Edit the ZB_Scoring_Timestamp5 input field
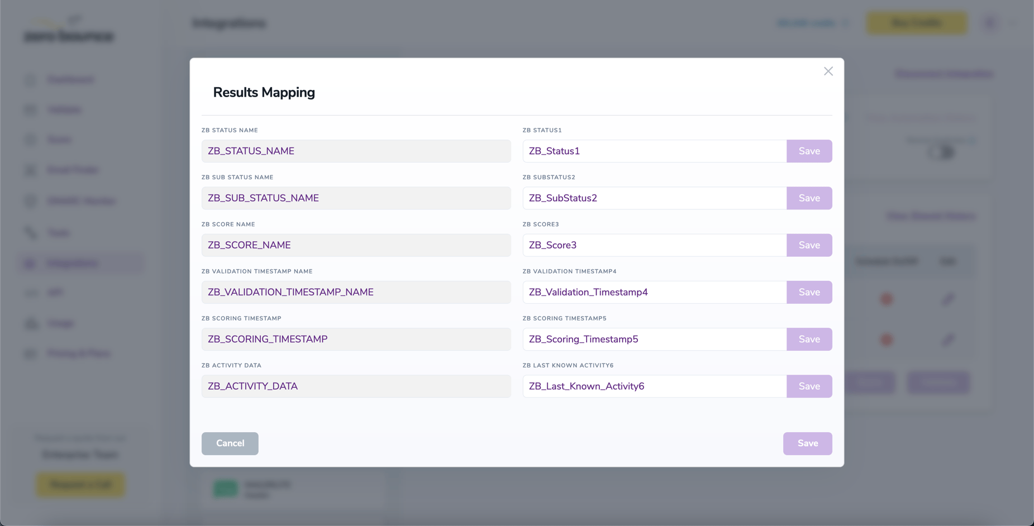Image resolution: width=1034 pixels, height=526 pixels. point(654,339)
